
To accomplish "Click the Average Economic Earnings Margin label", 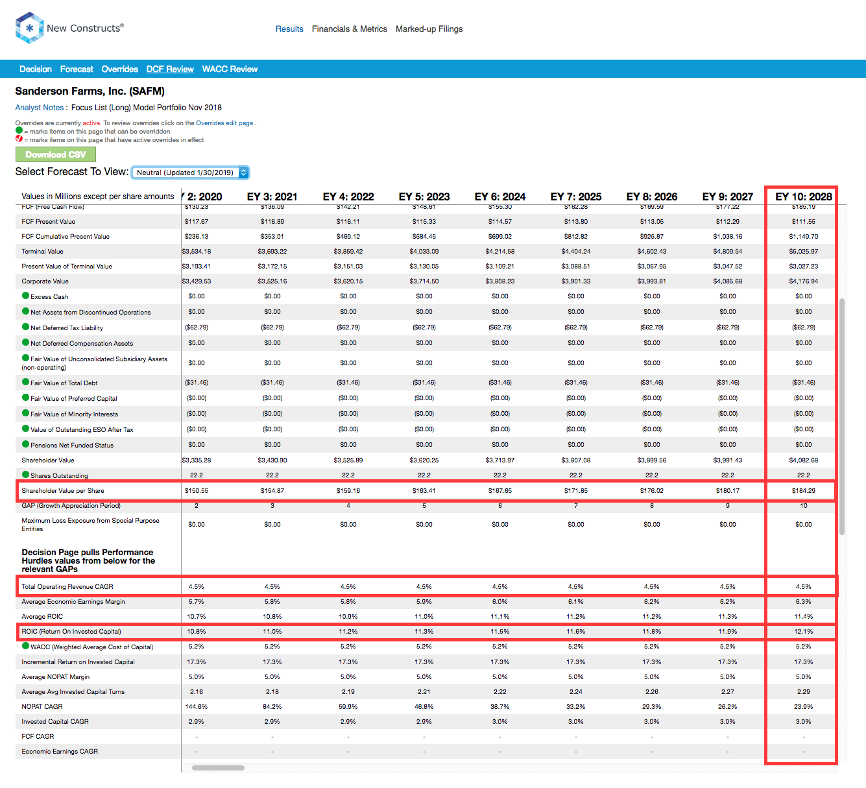I will tap(73, 602).
